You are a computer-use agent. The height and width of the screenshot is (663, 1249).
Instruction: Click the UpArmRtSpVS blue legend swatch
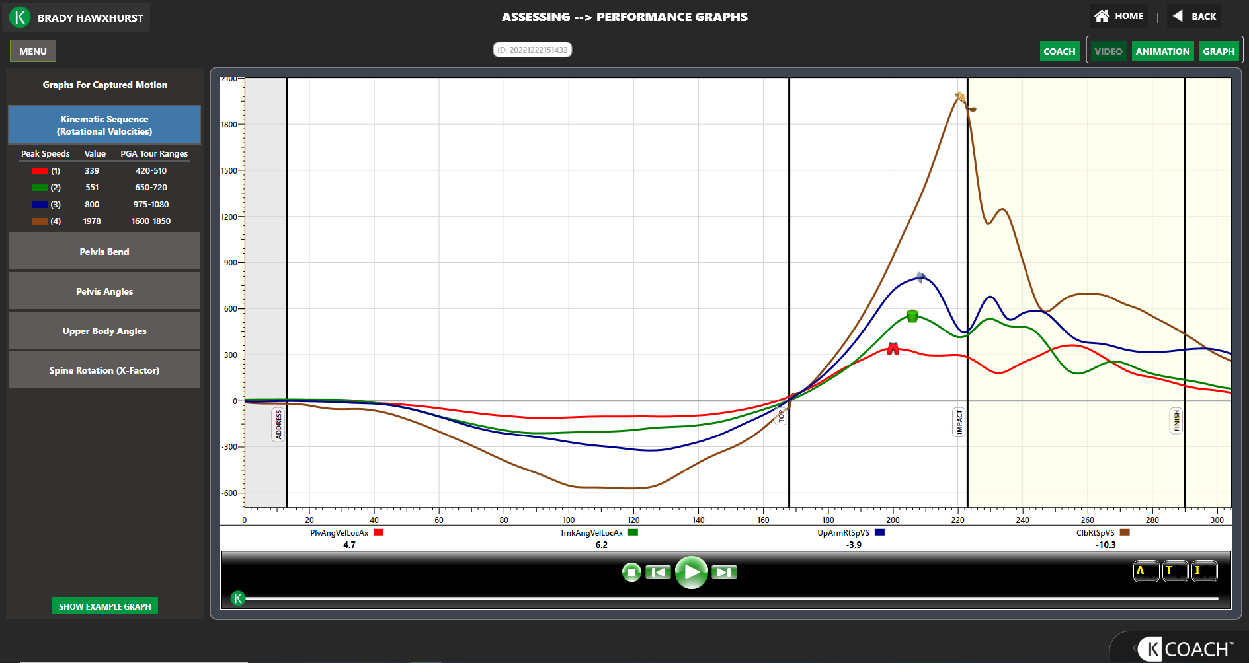(879, 532)
